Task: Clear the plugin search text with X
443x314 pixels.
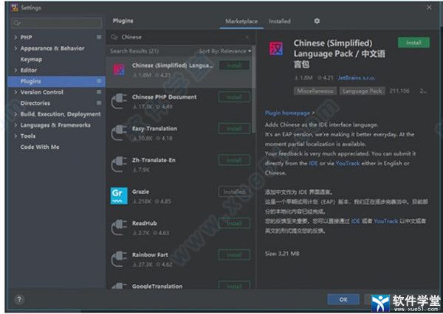Action: (x=247, y=37)
